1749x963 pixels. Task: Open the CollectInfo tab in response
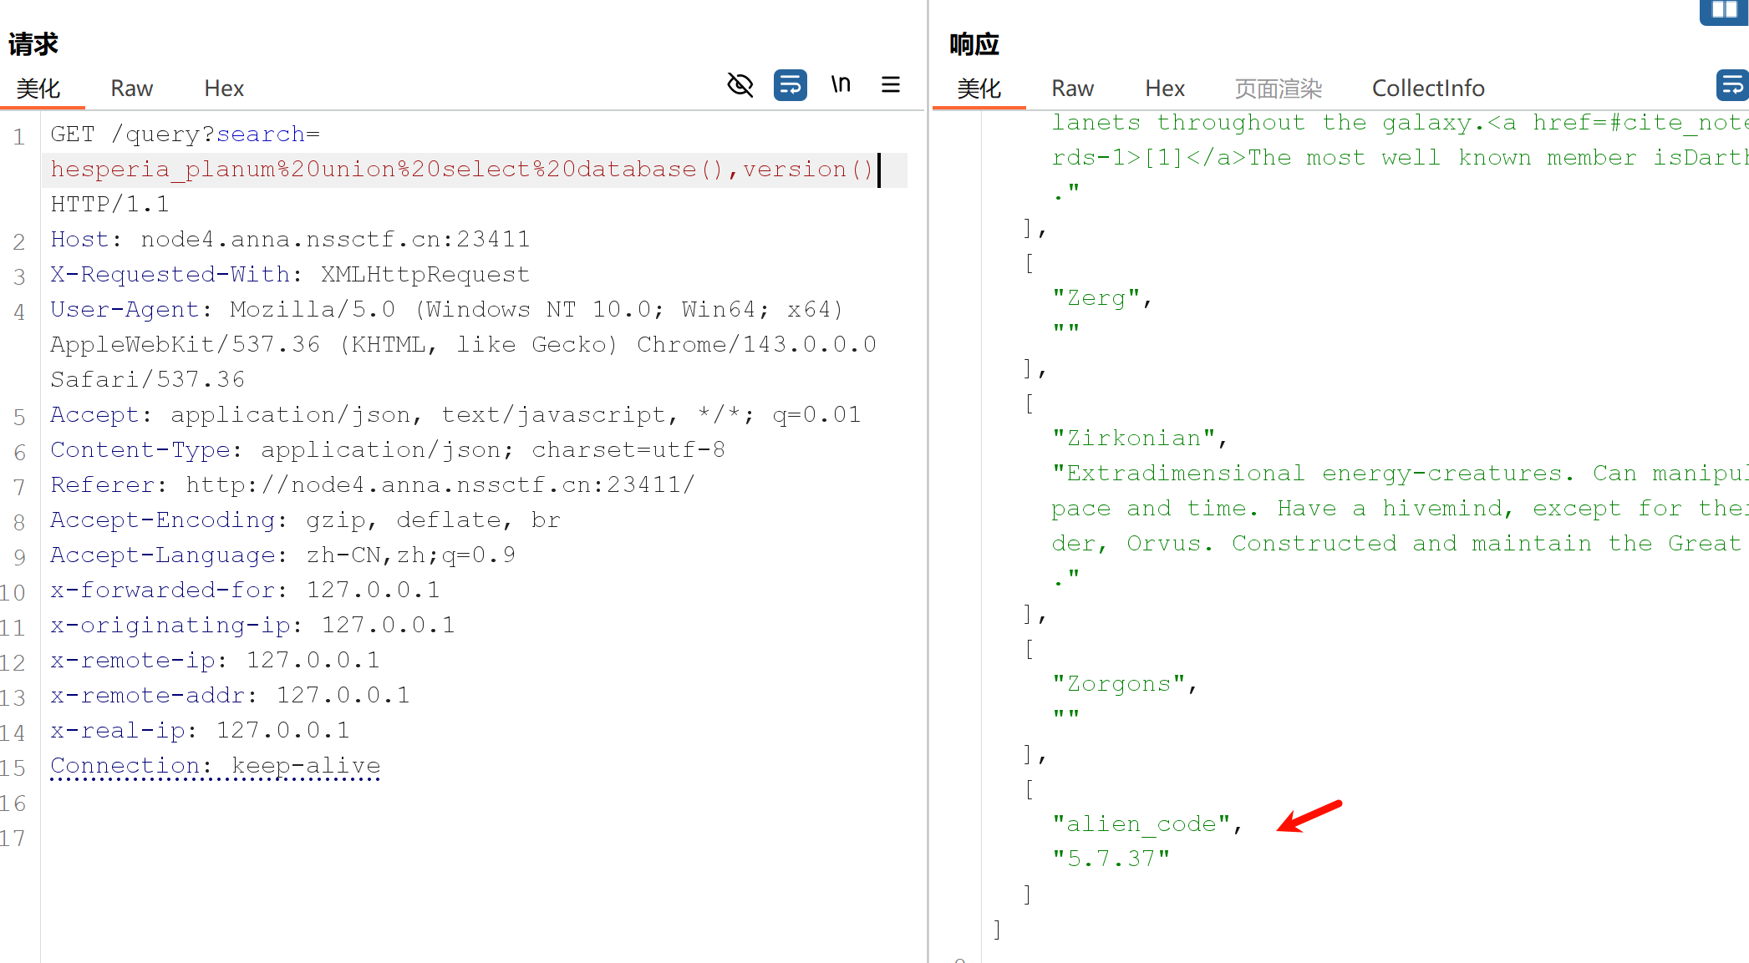[x=1428, y=89]
